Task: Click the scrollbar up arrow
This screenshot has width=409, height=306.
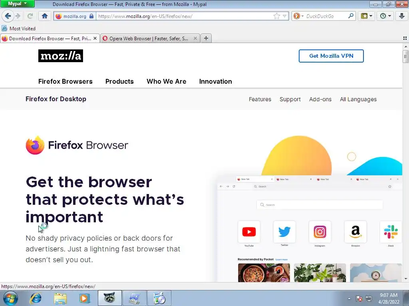Action: click(x=406, y=47)
